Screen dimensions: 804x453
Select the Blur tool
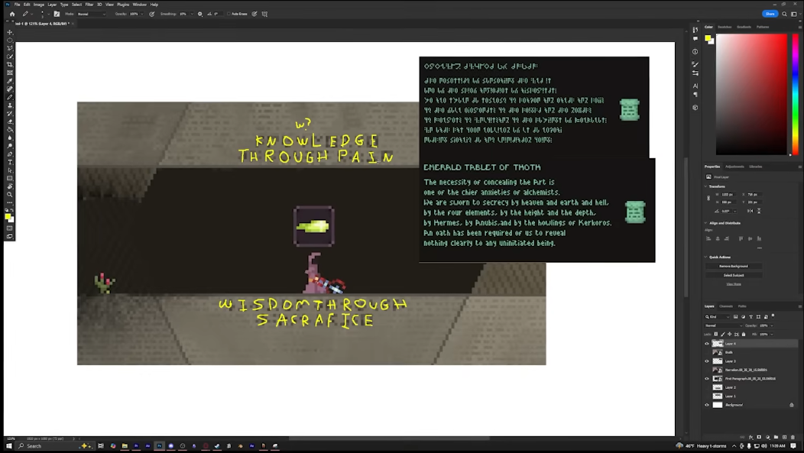pyautogui.click(x=10, y=138)
